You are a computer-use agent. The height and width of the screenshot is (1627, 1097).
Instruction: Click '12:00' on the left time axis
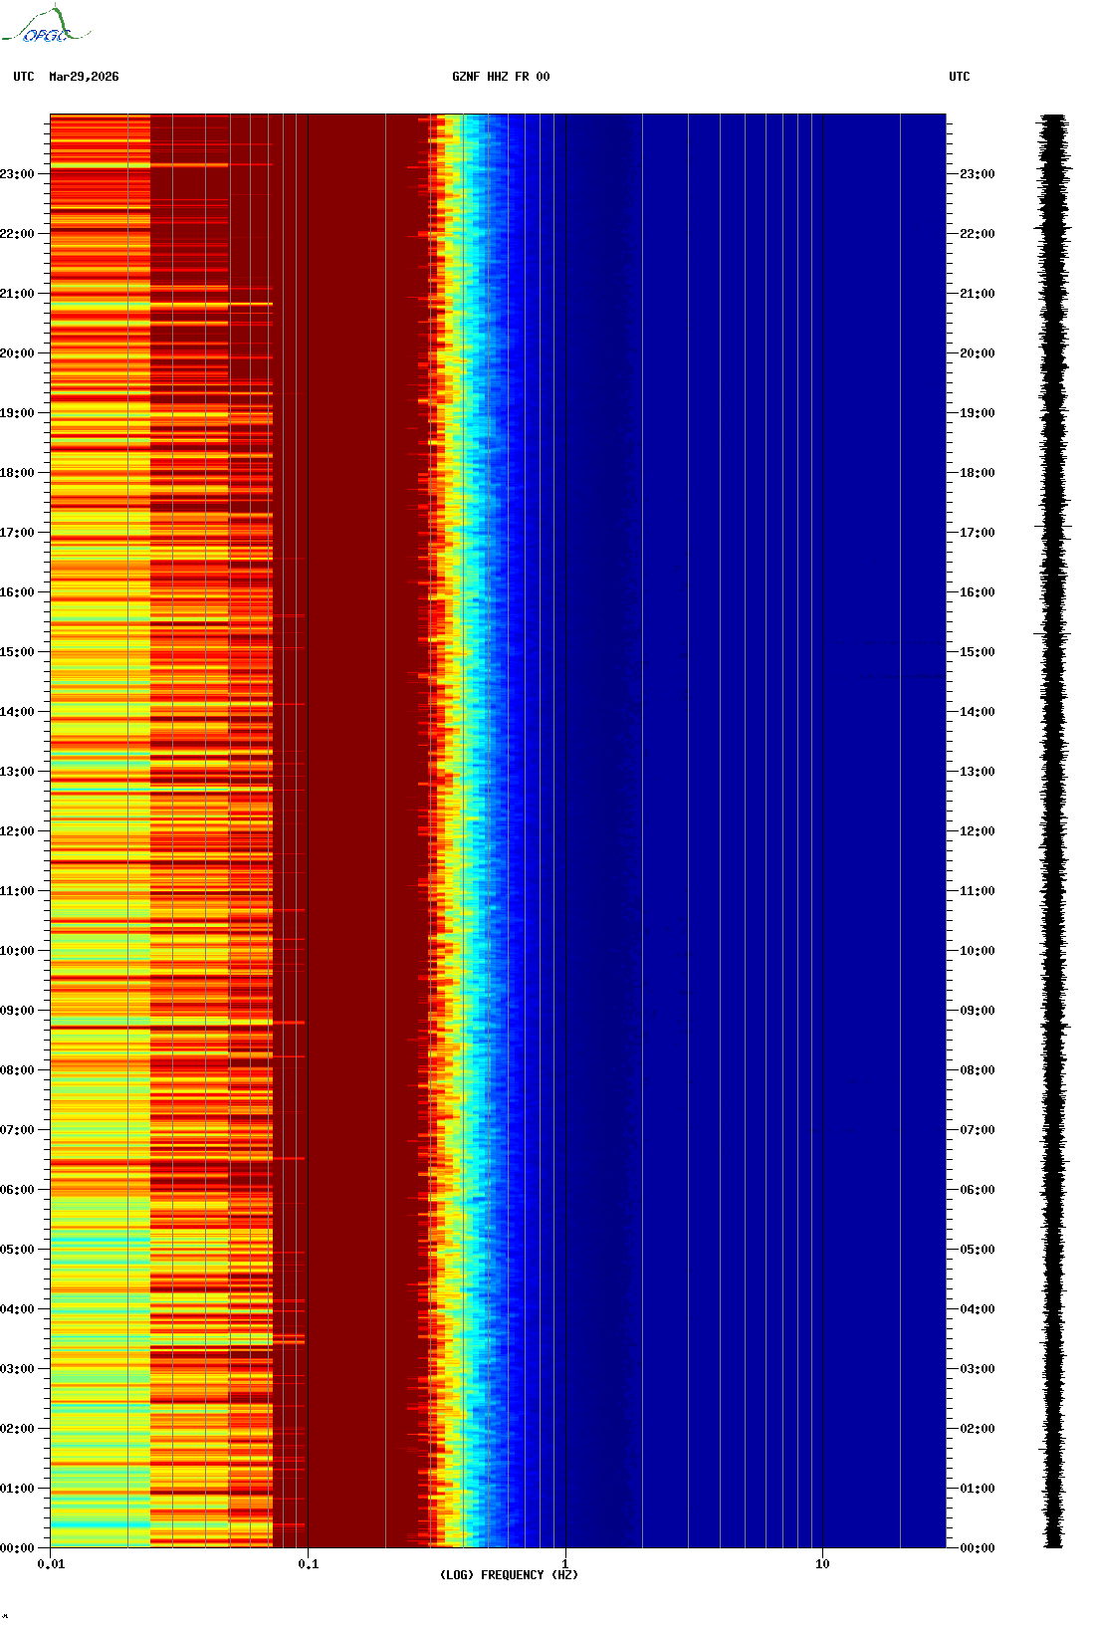(17, 831)
